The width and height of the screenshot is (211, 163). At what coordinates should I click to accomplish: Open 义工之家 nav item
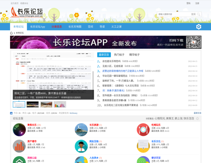click(x=117, y=27)
